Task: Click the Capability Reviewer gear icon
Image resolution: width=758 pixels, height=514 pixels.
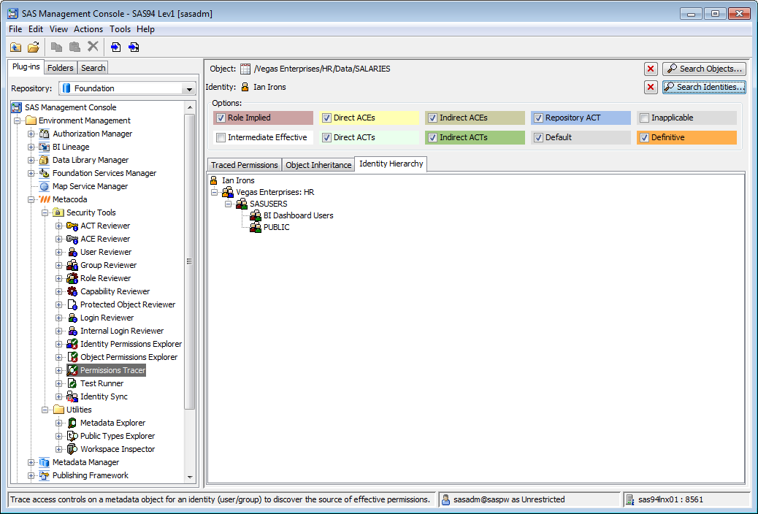Action: point(72,291)
